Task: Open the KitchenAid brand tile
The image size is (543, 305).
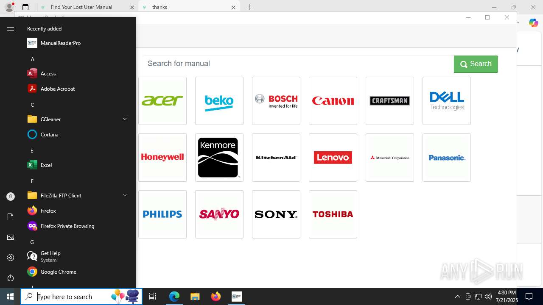Action: click(x=276, y=158)
